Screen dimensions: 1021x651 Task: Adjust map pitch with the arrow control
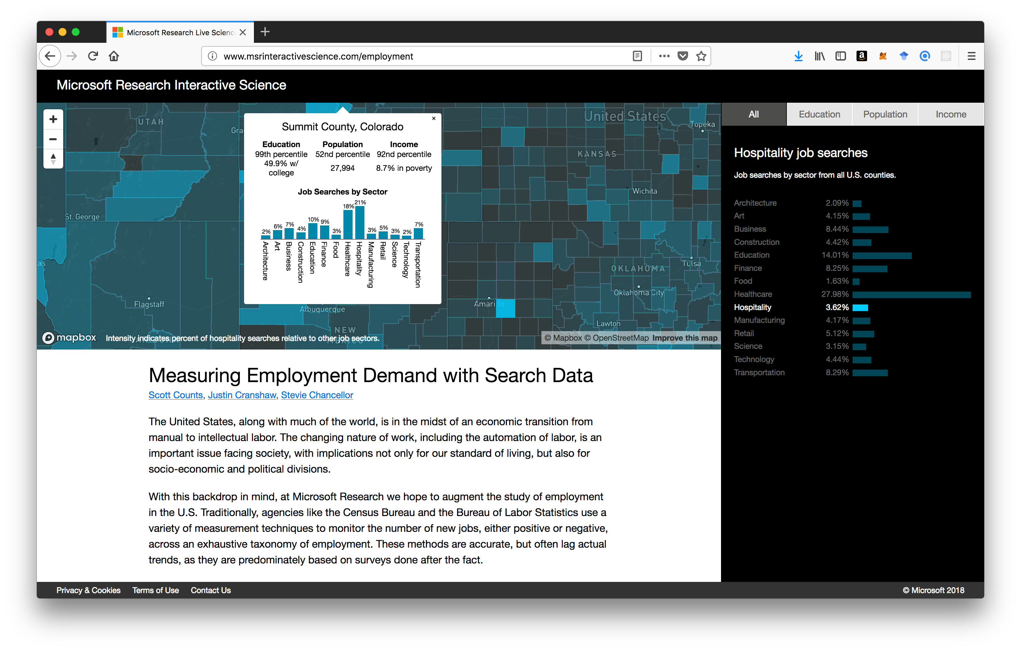pos(53,158)
